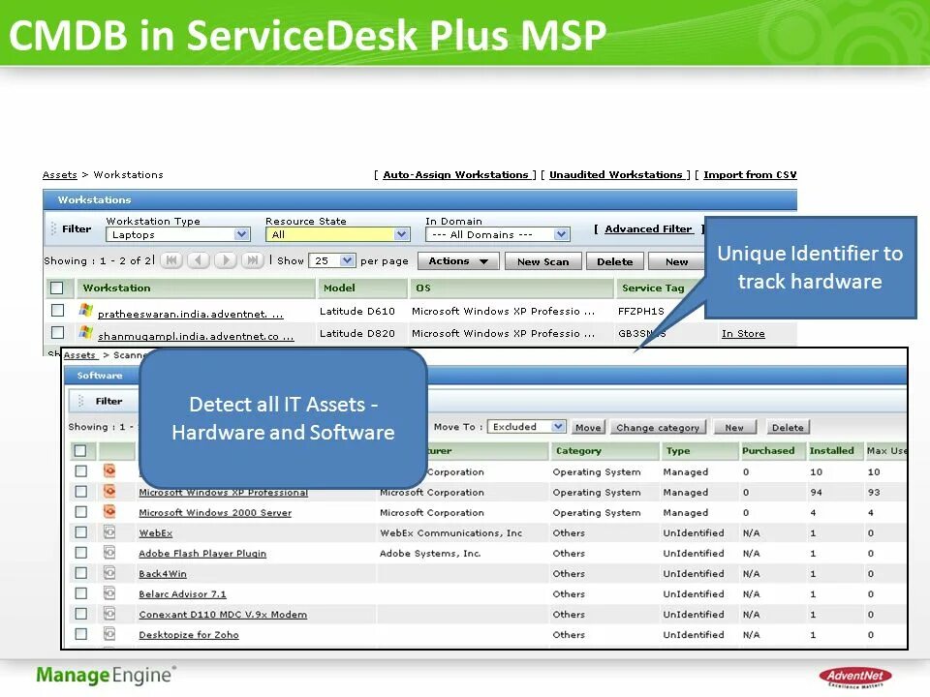Click software icon in Conexant D110 row
Image resolution: width=930 pixels, height=697 pixels.
coord(109,614)
